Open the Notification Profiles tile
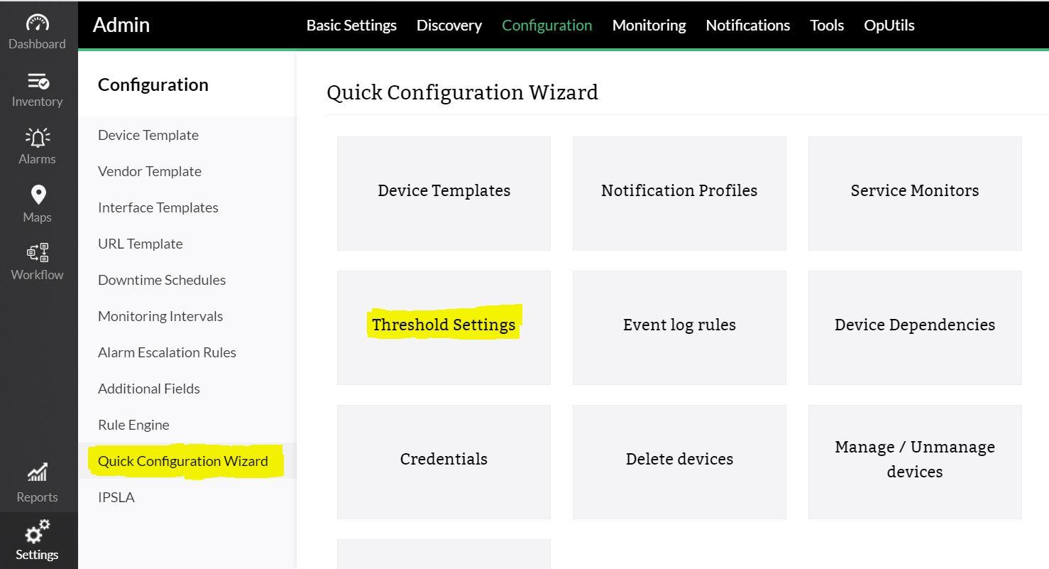This screenshot has width=1049, height=569. [x=679, y=191]
